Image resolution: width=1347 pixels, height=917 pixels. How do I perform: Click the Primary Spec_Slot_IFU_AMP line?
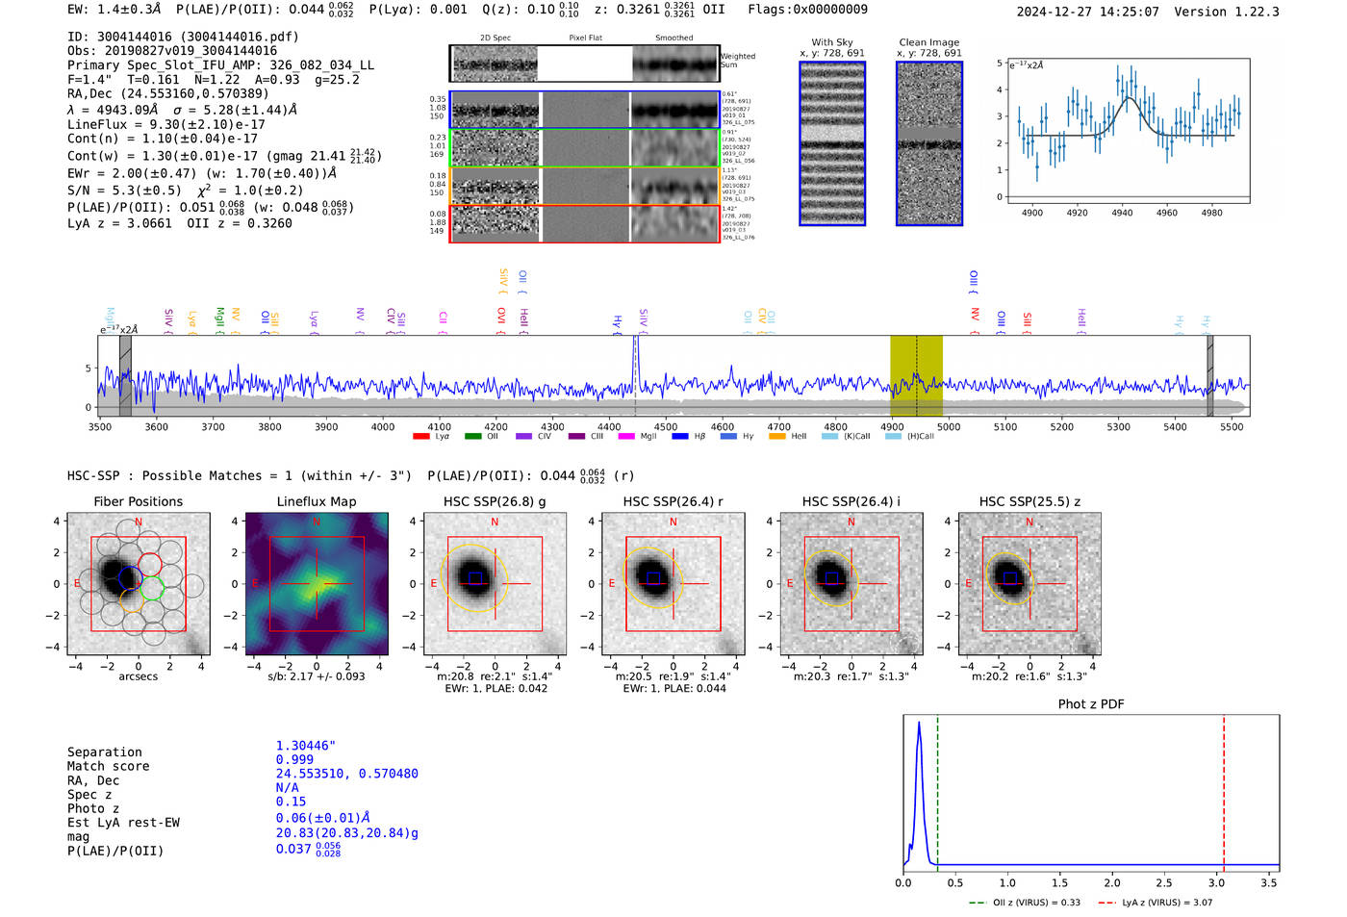point(220,65)
